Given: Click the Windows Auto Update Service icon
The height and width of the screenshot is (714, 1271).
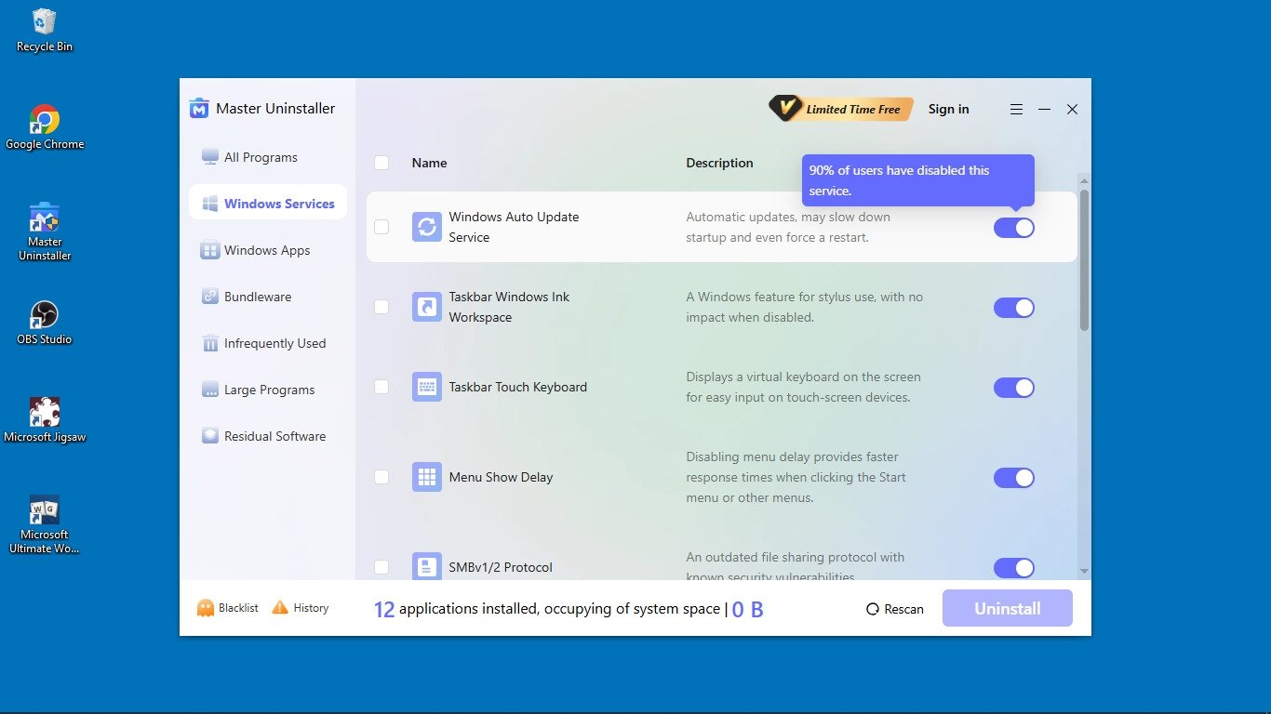Looking at the screenshot, I should coord(427,228).
